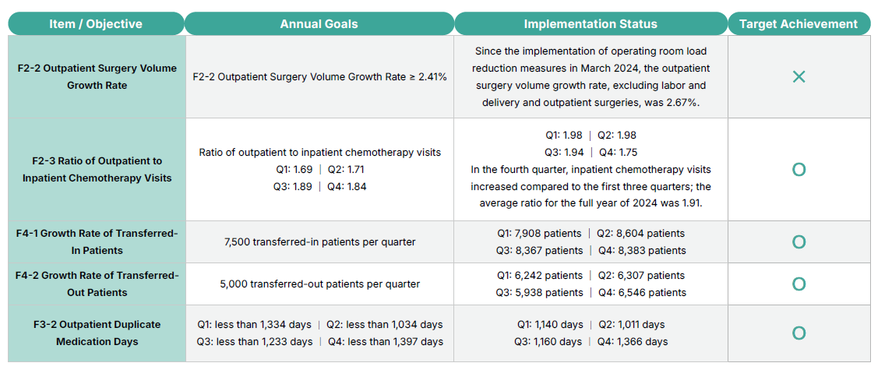
Task: Click the O mark for F2-3 chemotherapy ratio
Action: click(x=799, y=170)
